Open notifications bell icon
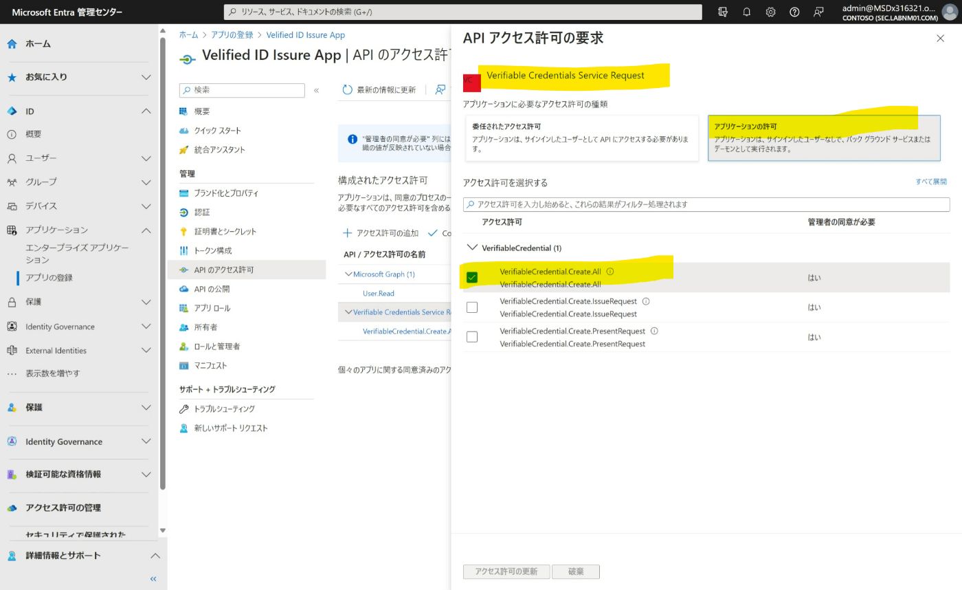This screenshot has height=590, width=962. [747, 12]
